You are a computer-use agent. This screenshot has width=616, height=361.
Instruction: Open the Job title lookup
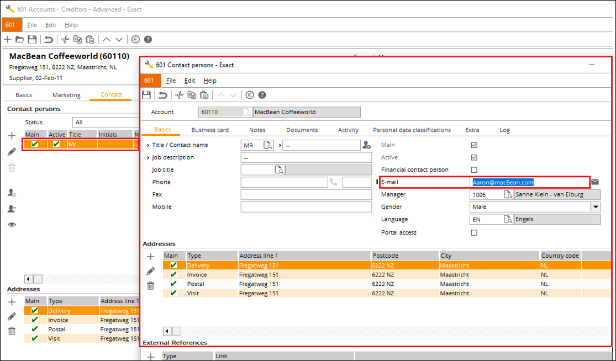[280, 170]
